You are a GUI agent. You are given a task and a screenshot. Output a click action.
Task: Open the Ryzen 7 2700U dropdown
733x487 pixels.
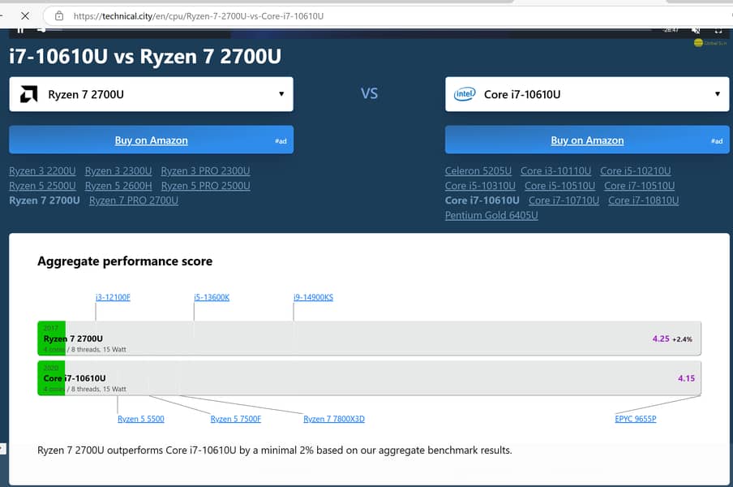pos(151,94)
